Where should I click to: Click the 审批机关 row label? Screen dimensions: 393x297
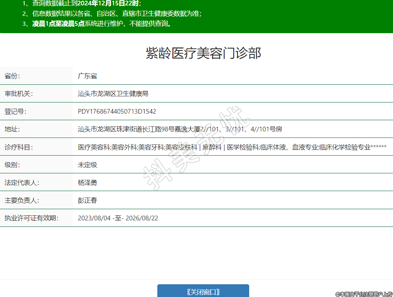pos(19,94)
